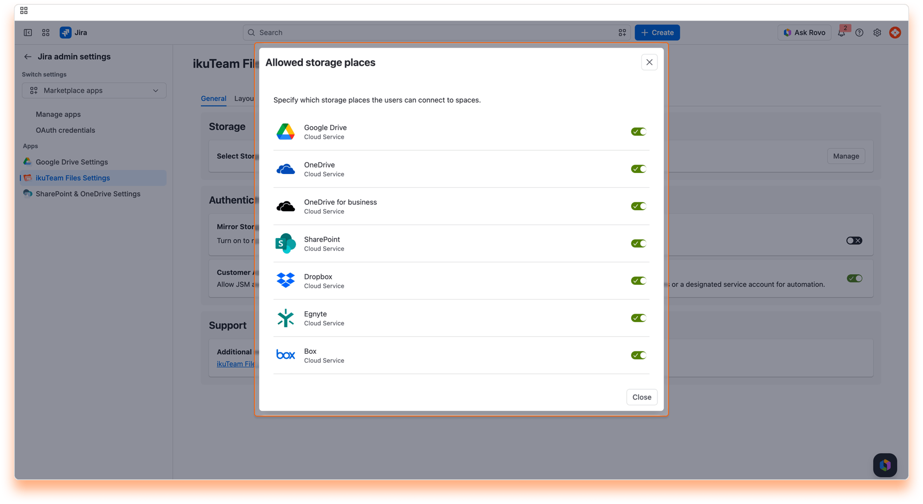Click the OneDrive blue cloud icon

(x=285, y=169)
